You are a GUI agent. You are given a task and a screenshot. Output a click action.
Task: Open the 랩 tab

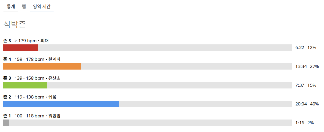24,6
